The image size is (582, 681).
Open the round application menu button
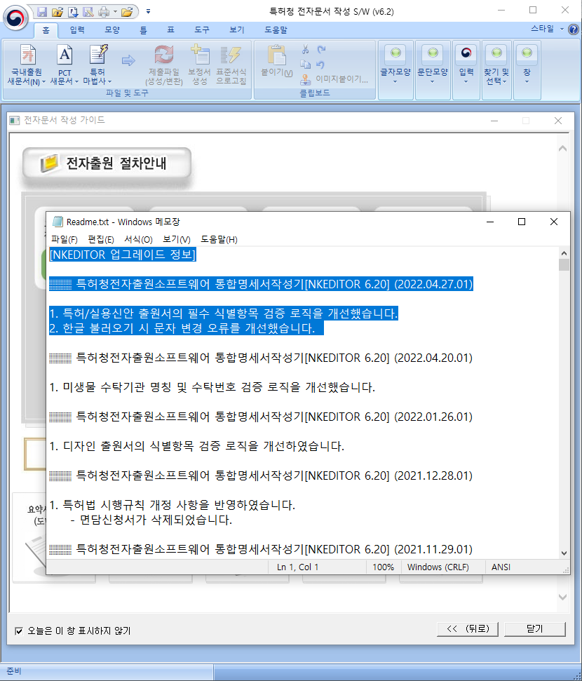[15, 18]
